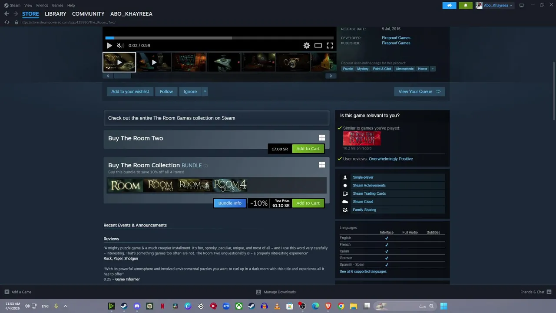Unmute the trailer audio
Viewport: 556px width, 313px height.
[120, 45]
